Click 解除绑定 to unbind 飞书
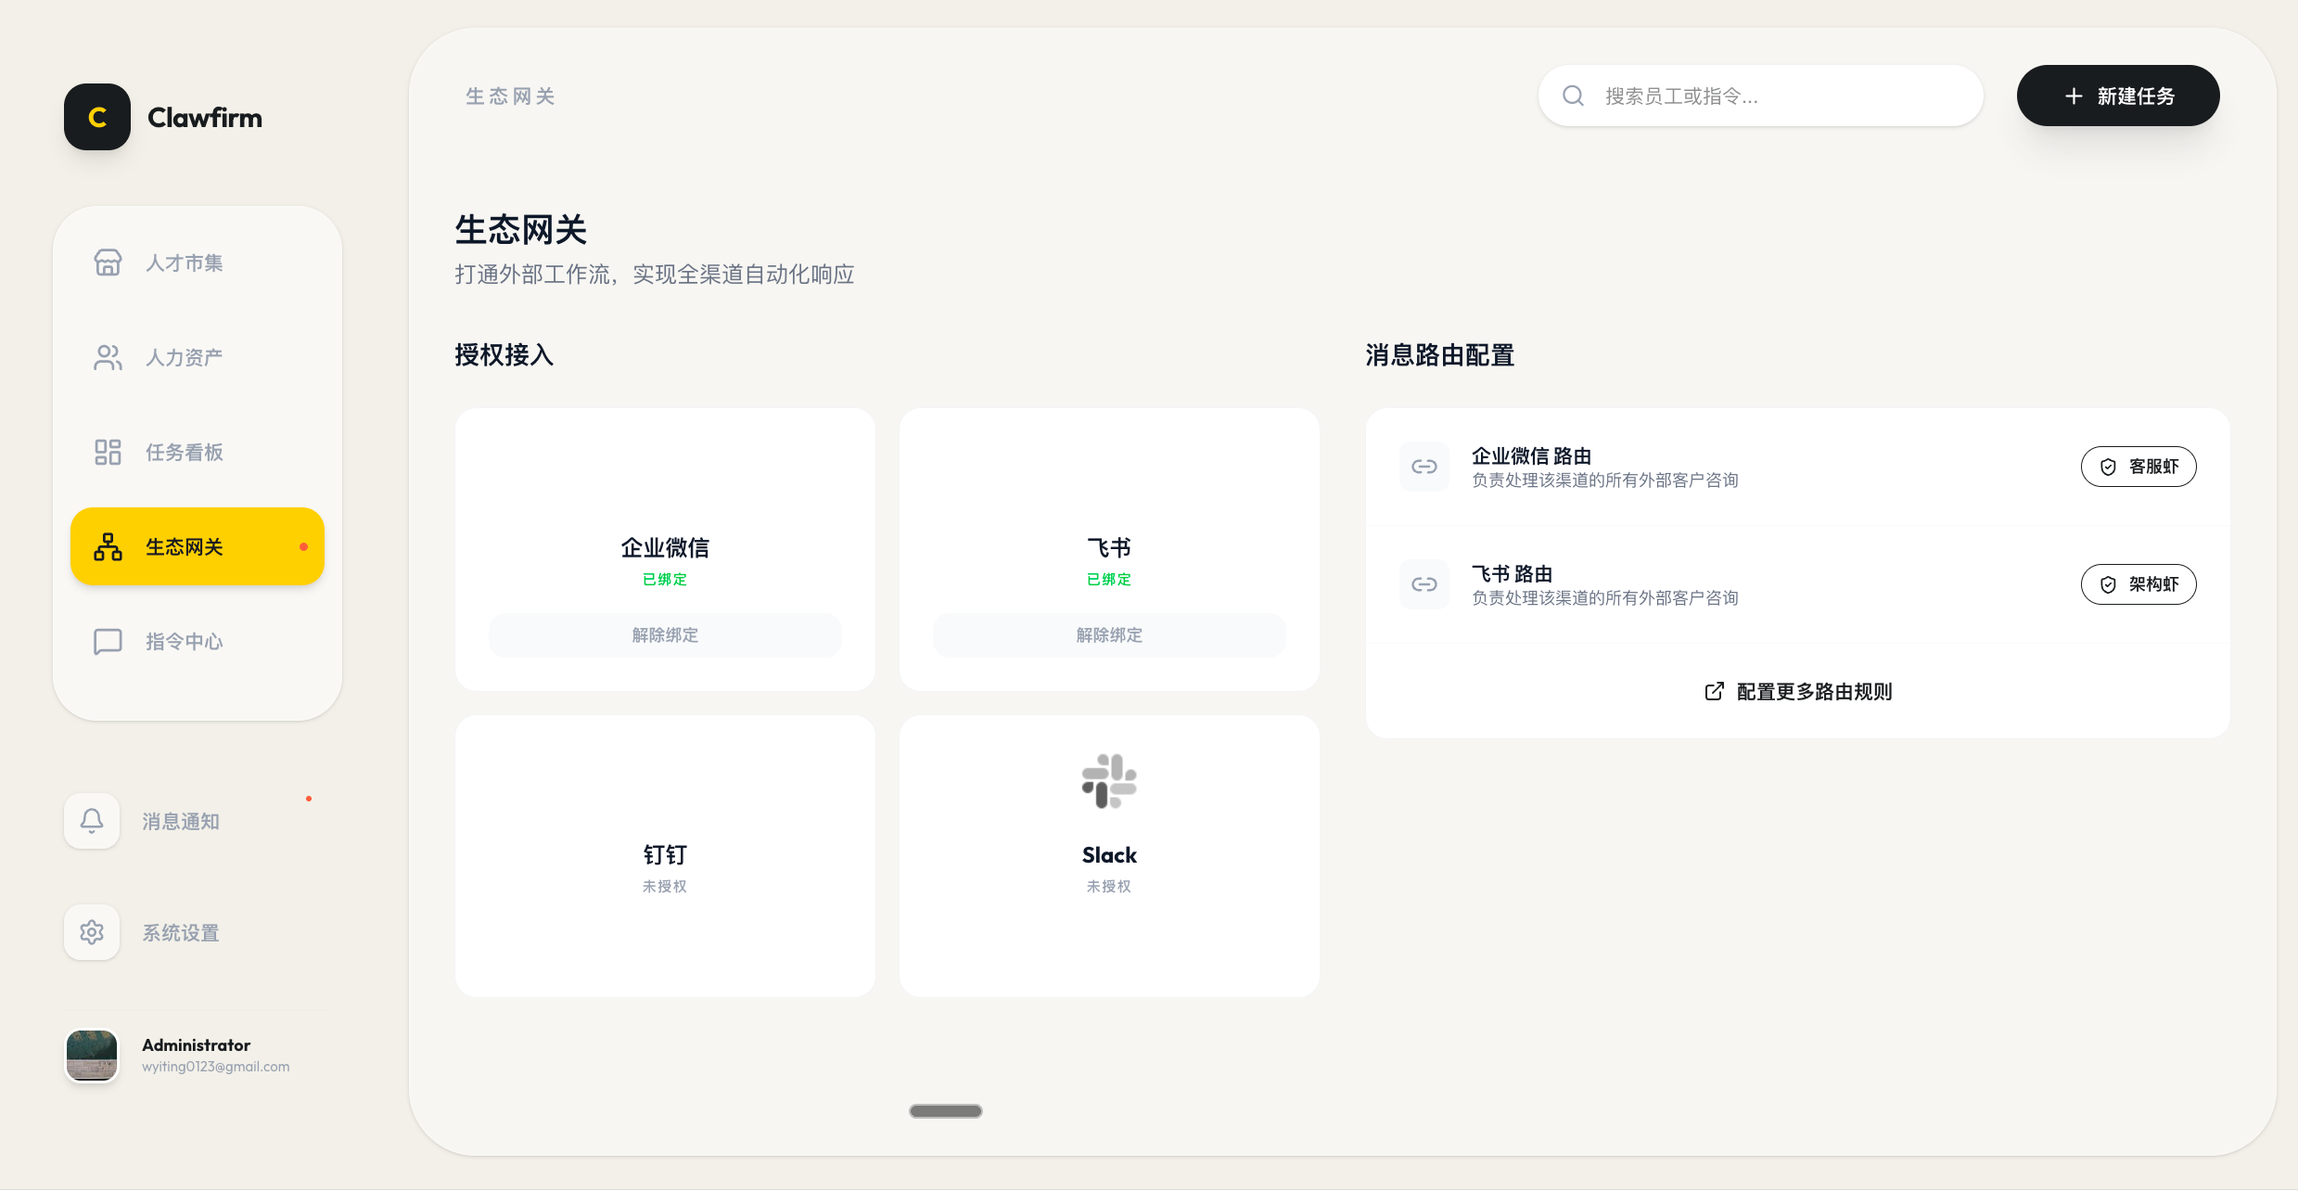This screenshot has width=2298, height=1191. click(1109, 634)
